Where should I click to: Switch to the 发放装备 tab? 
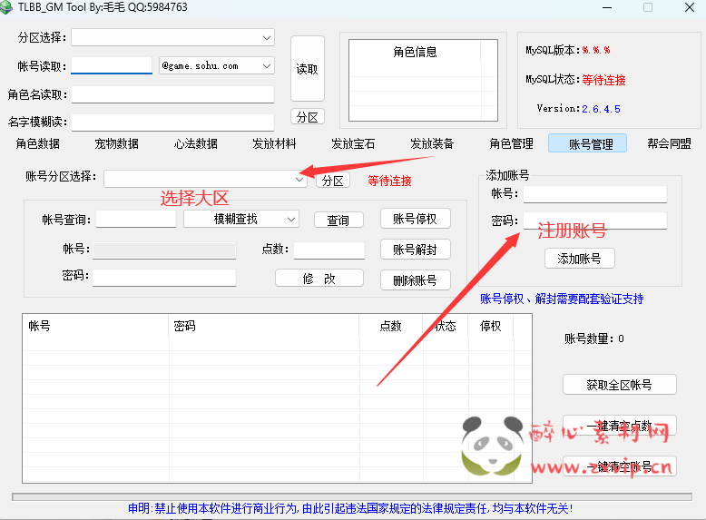pos(432,143)
